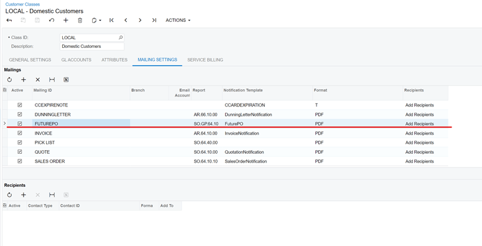Open the GENERAL SETTINGS tab
The width and height of the screenshot is (482, 246).
click(30, 60)
